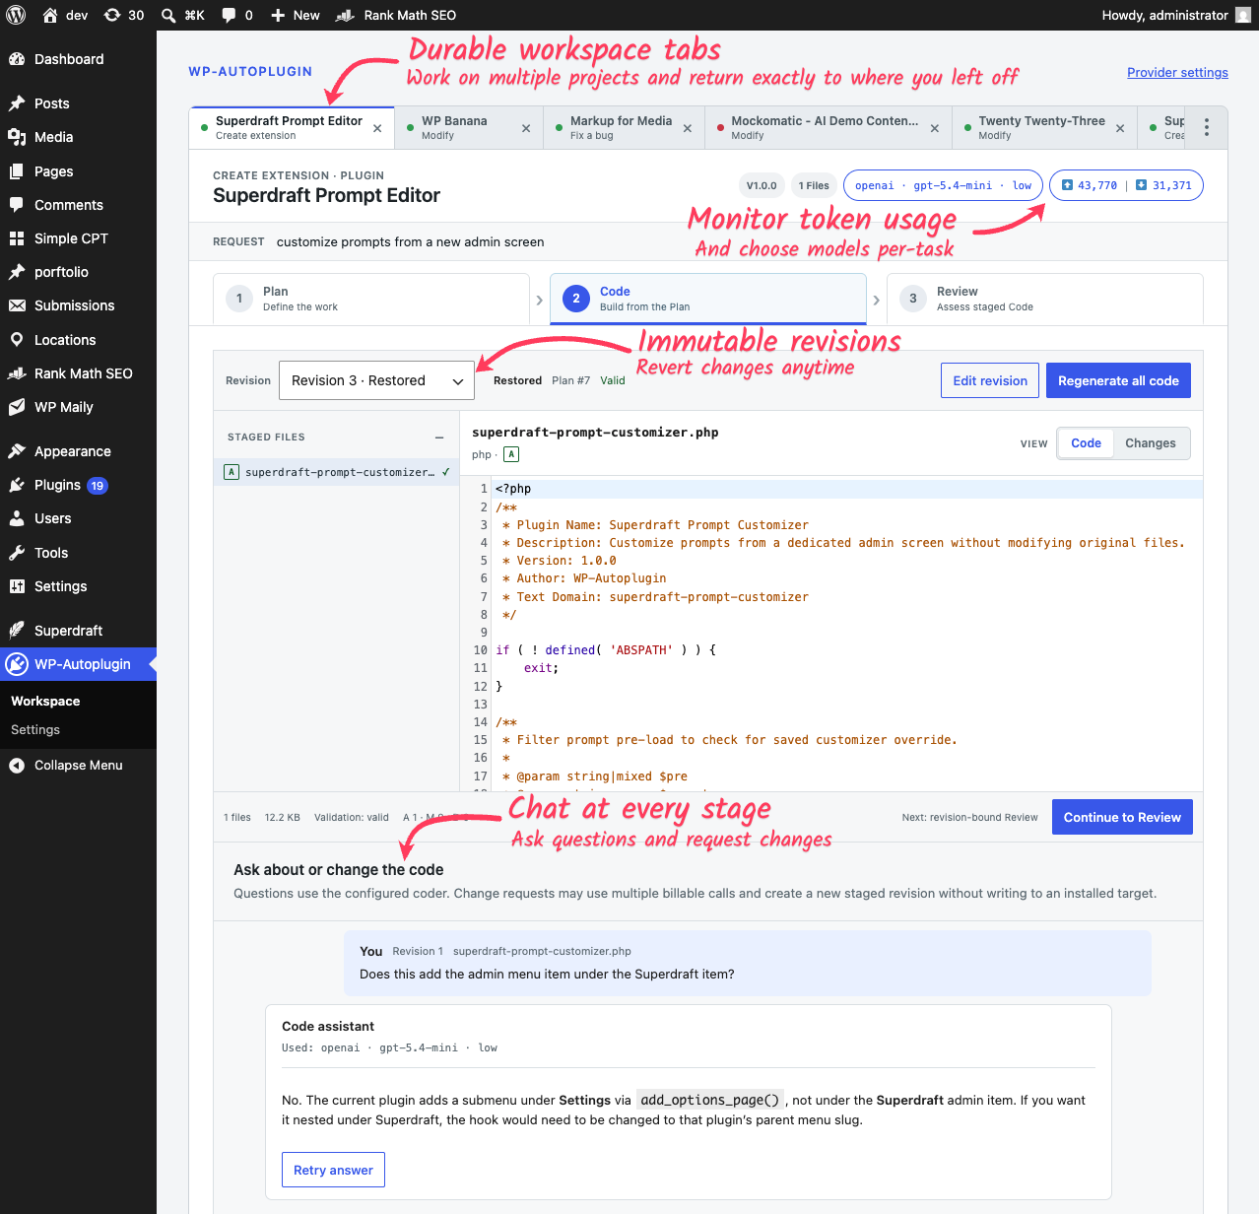Open Provider settings link
The image size is (1259, 1214).
(x=1177, y=73)
